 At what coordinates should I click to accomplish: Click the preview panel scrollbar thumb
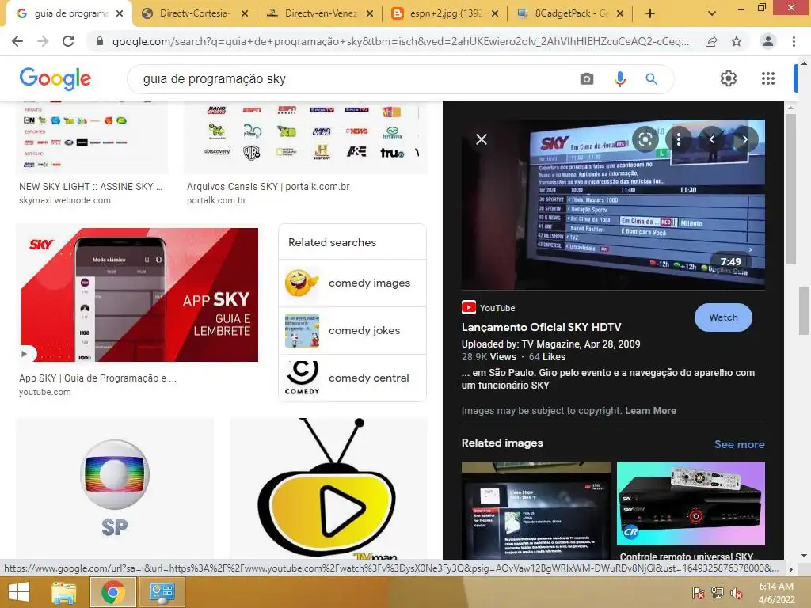point(790,188)
